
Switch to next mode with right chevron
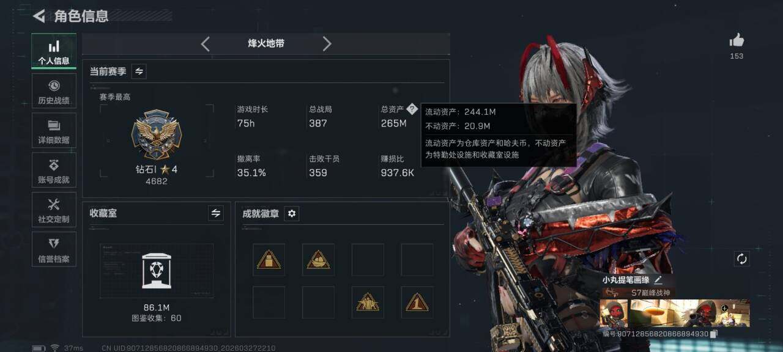click(x=327, y=43)
